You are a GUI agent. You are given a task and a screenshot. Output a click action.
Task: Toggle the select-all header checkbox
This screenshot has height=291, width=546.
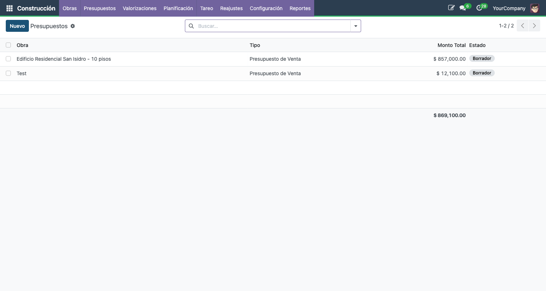point(8,45)
